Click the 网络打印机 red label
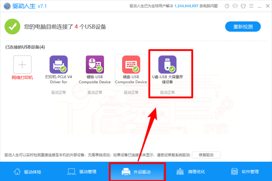This screenshot has height=181, width=272. (23, 77)
